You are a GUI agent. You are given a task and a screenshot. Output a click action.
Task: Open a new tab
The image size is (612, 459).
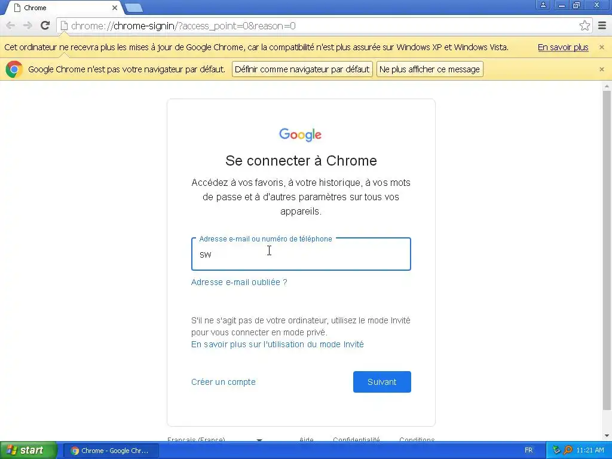pyautogui.click(x=134, y=8)
